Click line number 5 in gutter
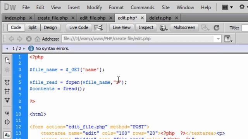Image resolution: width=248 pixels, height=139 pixels. tap(20, 82)
